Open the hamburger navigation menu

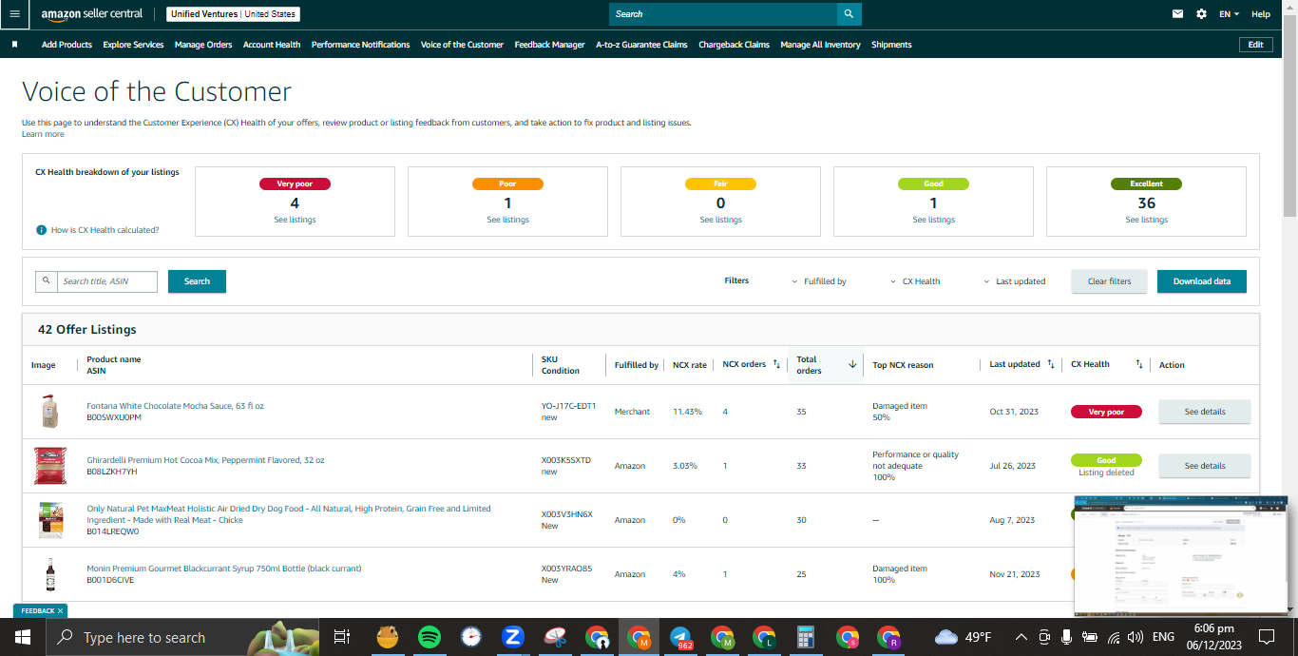pyautogui.click(x=13, y=14)
